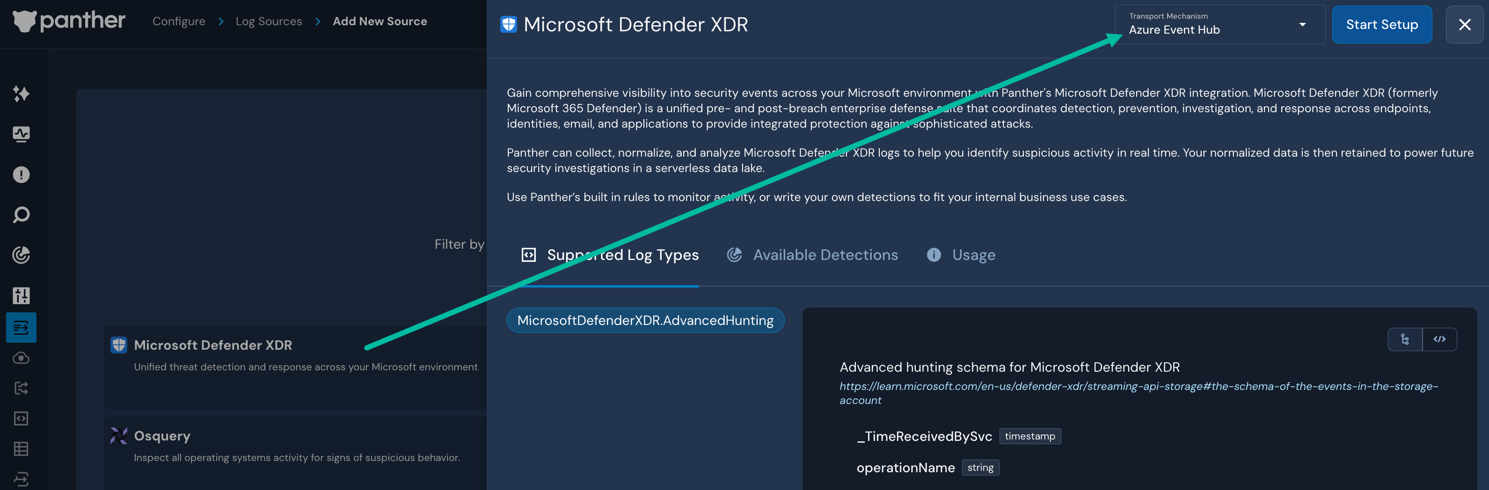Click the Panther logo in the top bar
Screen dimensions: 1489x490
(x=69, y=21)
